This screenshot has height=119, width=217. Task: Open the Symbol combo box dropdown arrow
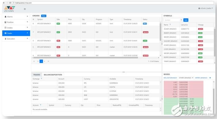click(x=181, y=20)
